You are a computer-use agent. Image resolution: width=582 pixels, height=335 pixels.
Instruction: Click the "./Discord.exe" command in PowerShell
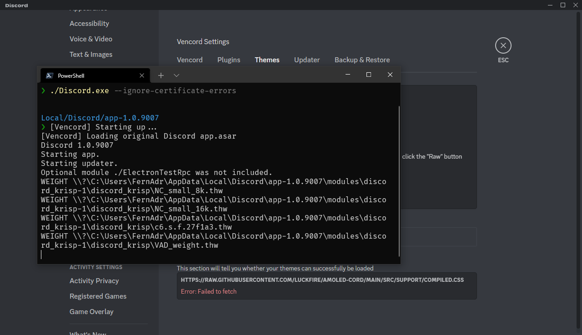(80, 90)
